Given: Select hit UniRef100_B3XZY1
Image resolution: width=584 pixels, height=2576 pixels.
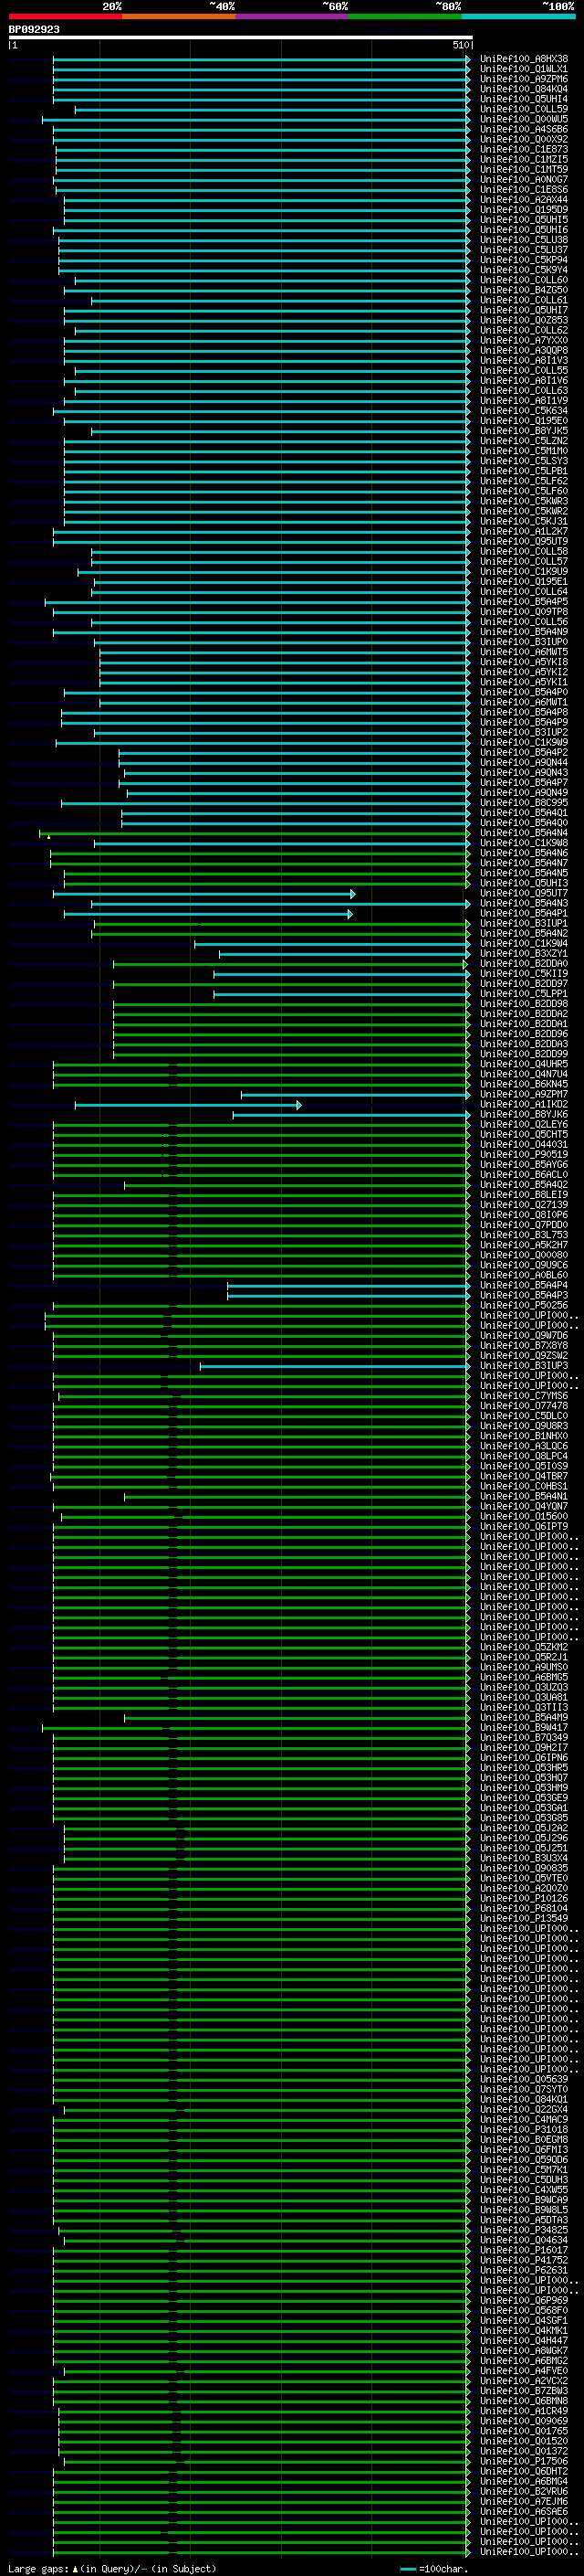Looking at the screenshot, I should 524,954.
